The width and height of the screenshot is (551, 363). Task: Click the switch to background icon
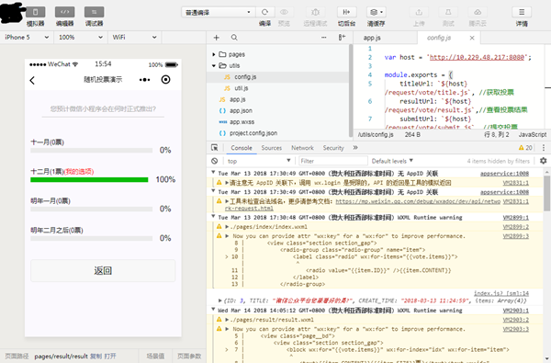pyautogui.click(x=346, y=12)
